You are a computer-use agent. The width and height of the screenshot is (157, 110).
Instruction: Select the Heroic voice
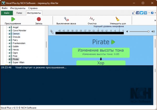16,50
